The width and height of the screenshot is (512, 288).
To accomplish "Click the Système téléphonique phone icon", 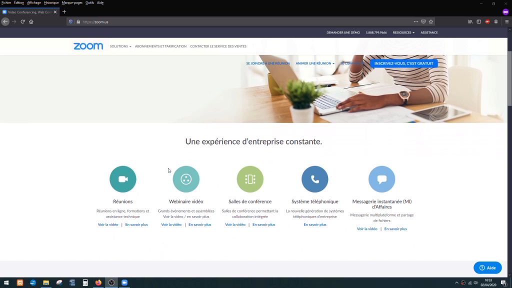I will 315,179.
